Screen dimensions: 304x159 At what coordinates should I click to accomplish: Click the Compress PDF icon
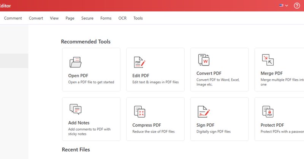coord(139,112)
